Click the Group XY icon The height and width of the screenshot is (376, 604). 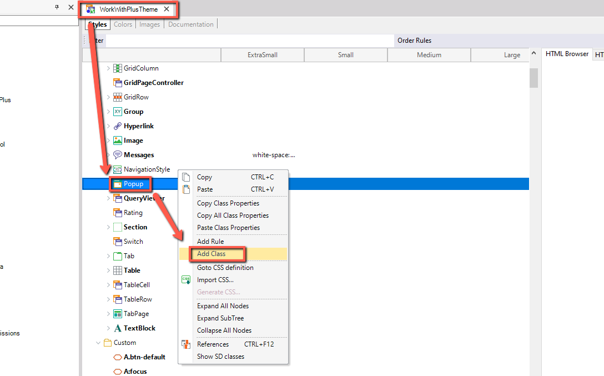tap(117, 111)
